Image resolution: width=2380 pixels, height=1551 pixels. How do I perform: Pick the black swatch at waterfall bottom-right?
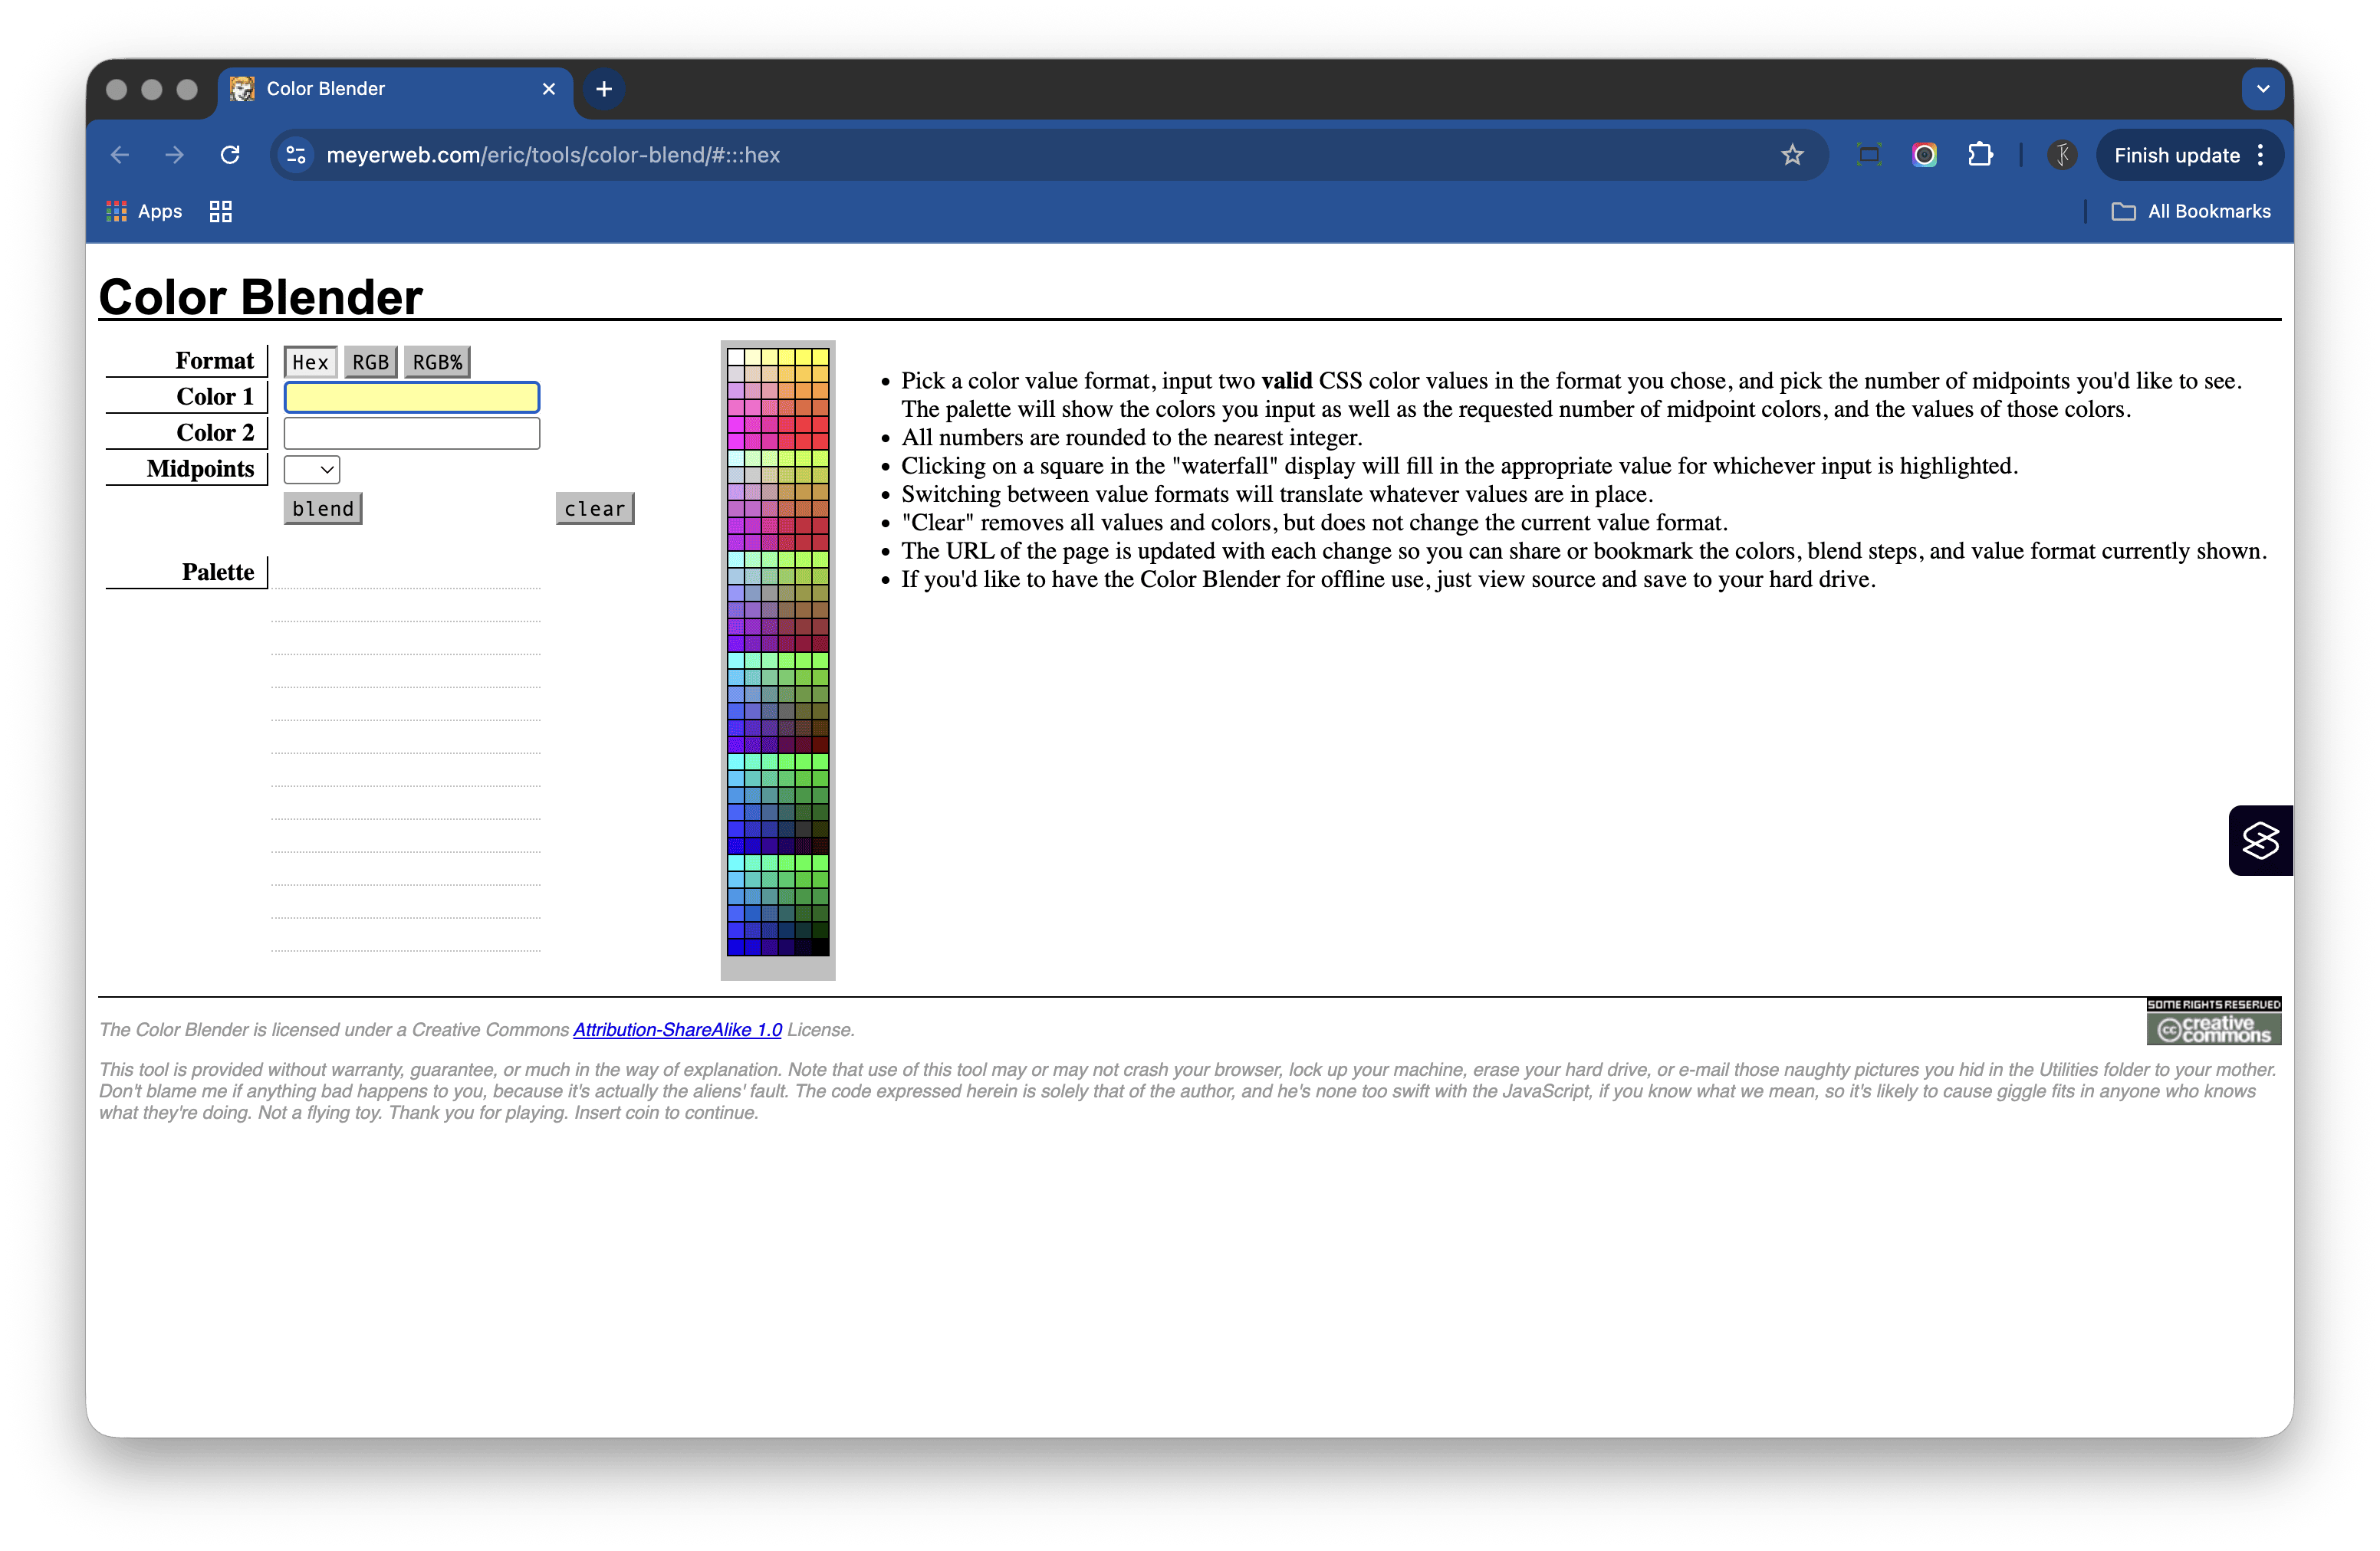coord(820,946)
